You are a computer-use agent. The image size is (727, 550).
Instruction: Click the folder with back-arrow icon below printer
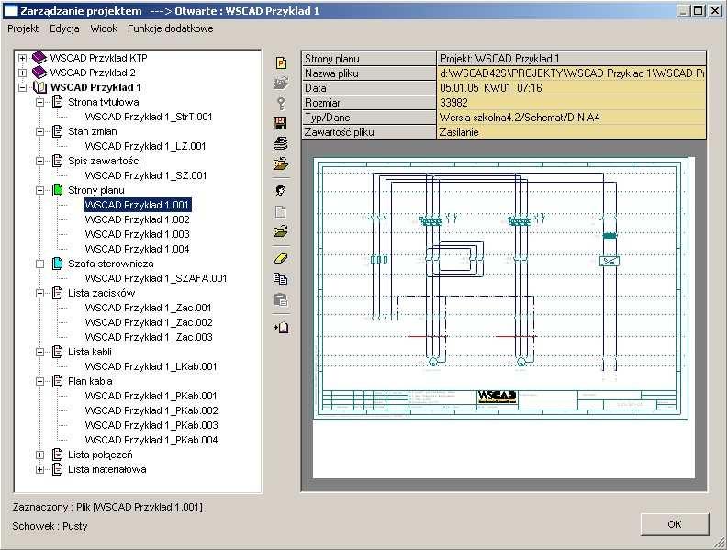pyautogui.click(x=281, y=163)
